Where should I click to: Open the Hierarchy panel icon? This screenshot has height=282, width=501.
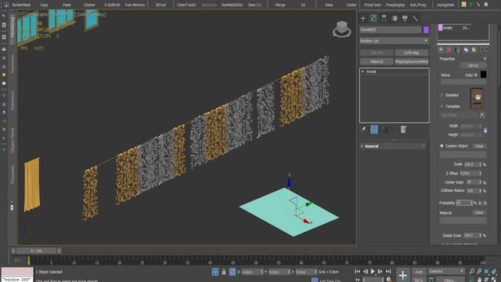[384, 18]
